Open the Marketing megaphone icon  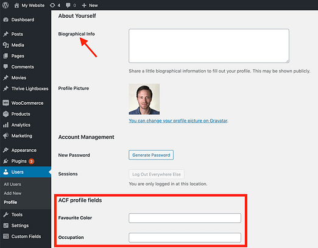pyautogui.click(x=5, y=136)
